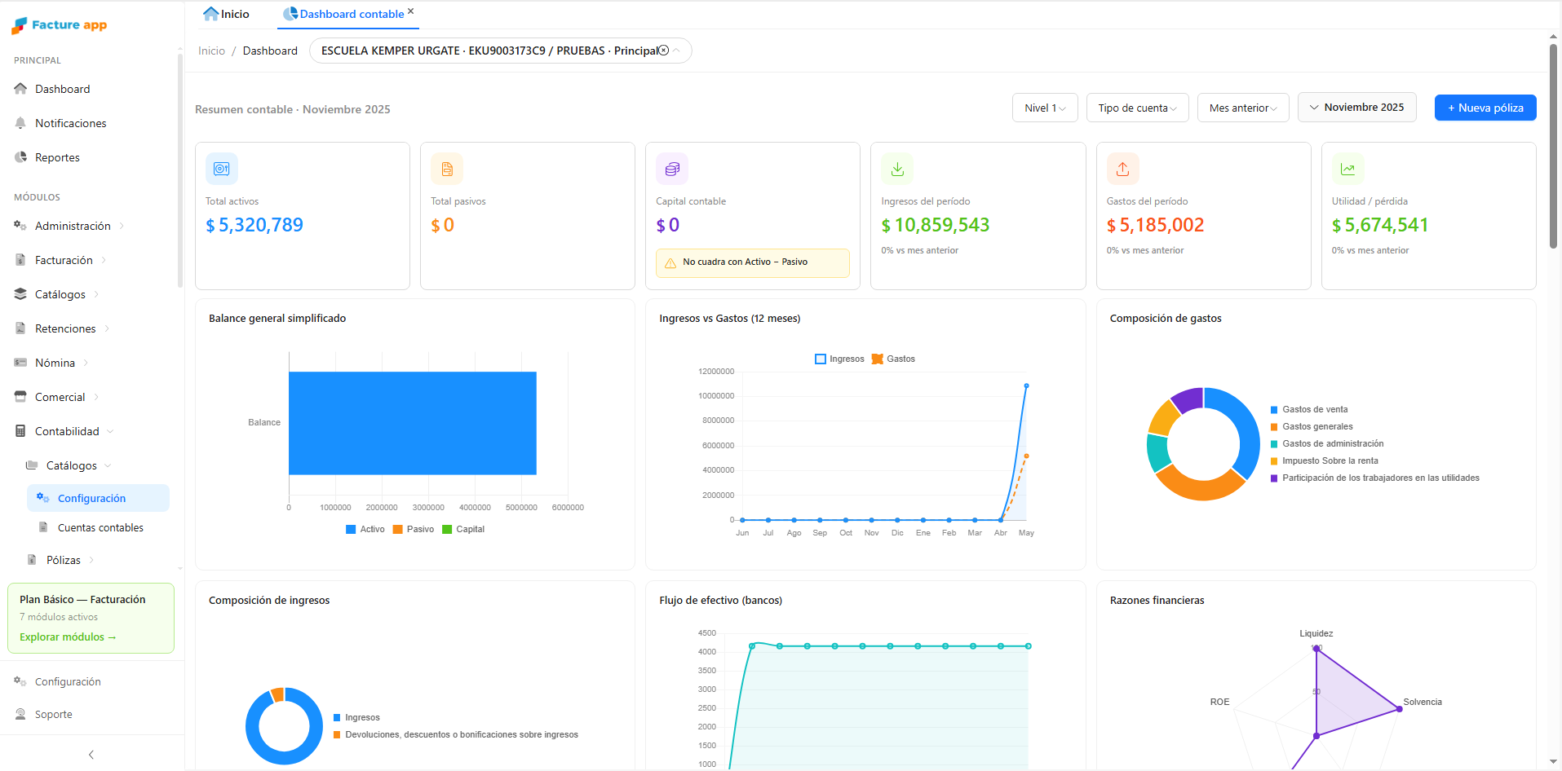This screenshot has height=771, width=1562.
Task: Click the Inicio breadcrumb link
Action: pos(211,51)
